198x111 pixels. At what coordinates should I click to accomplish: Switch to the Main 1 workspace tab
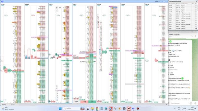click(x=4, y=105)
